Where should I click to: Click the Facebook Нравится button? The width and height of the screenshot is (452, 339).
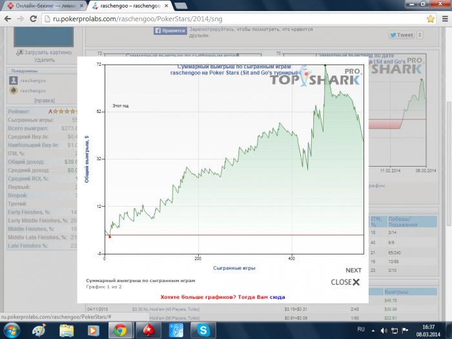pos(170,30)
